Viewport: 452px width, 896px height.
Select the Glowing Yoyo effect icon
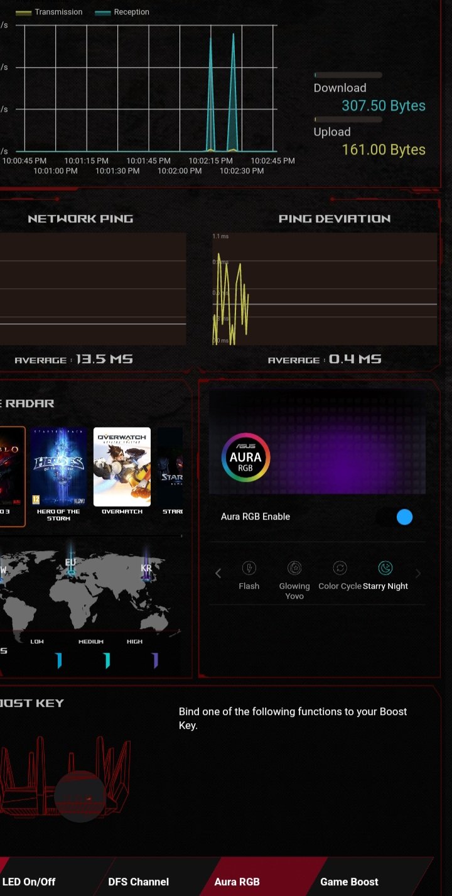click(294, 568)
